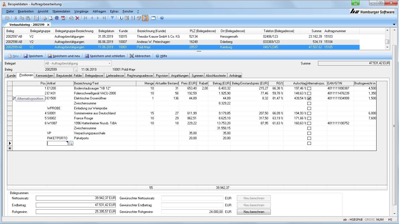This screenshot has width=399, height=224.
Task: Click the printer icon in the toolbar
Action: coord(44,18)
